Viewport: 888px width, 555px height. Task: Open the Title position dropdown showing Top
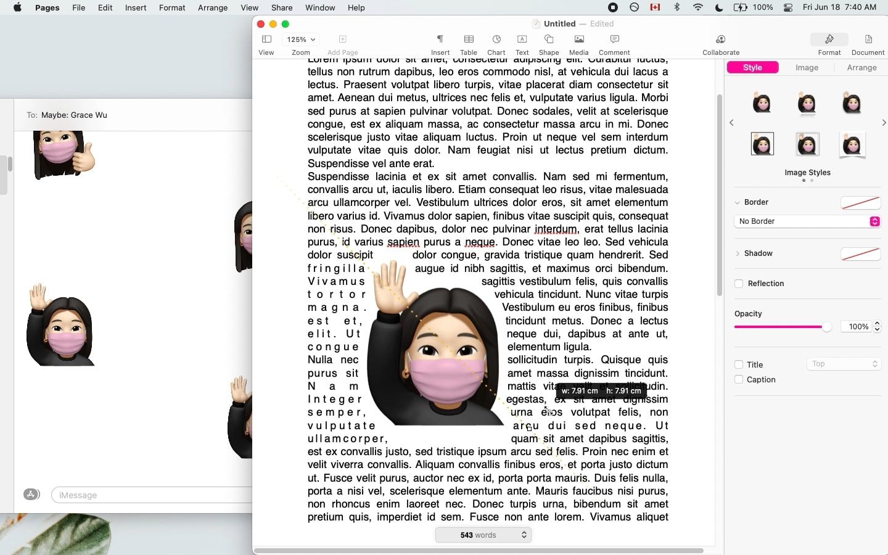[843, 364]
